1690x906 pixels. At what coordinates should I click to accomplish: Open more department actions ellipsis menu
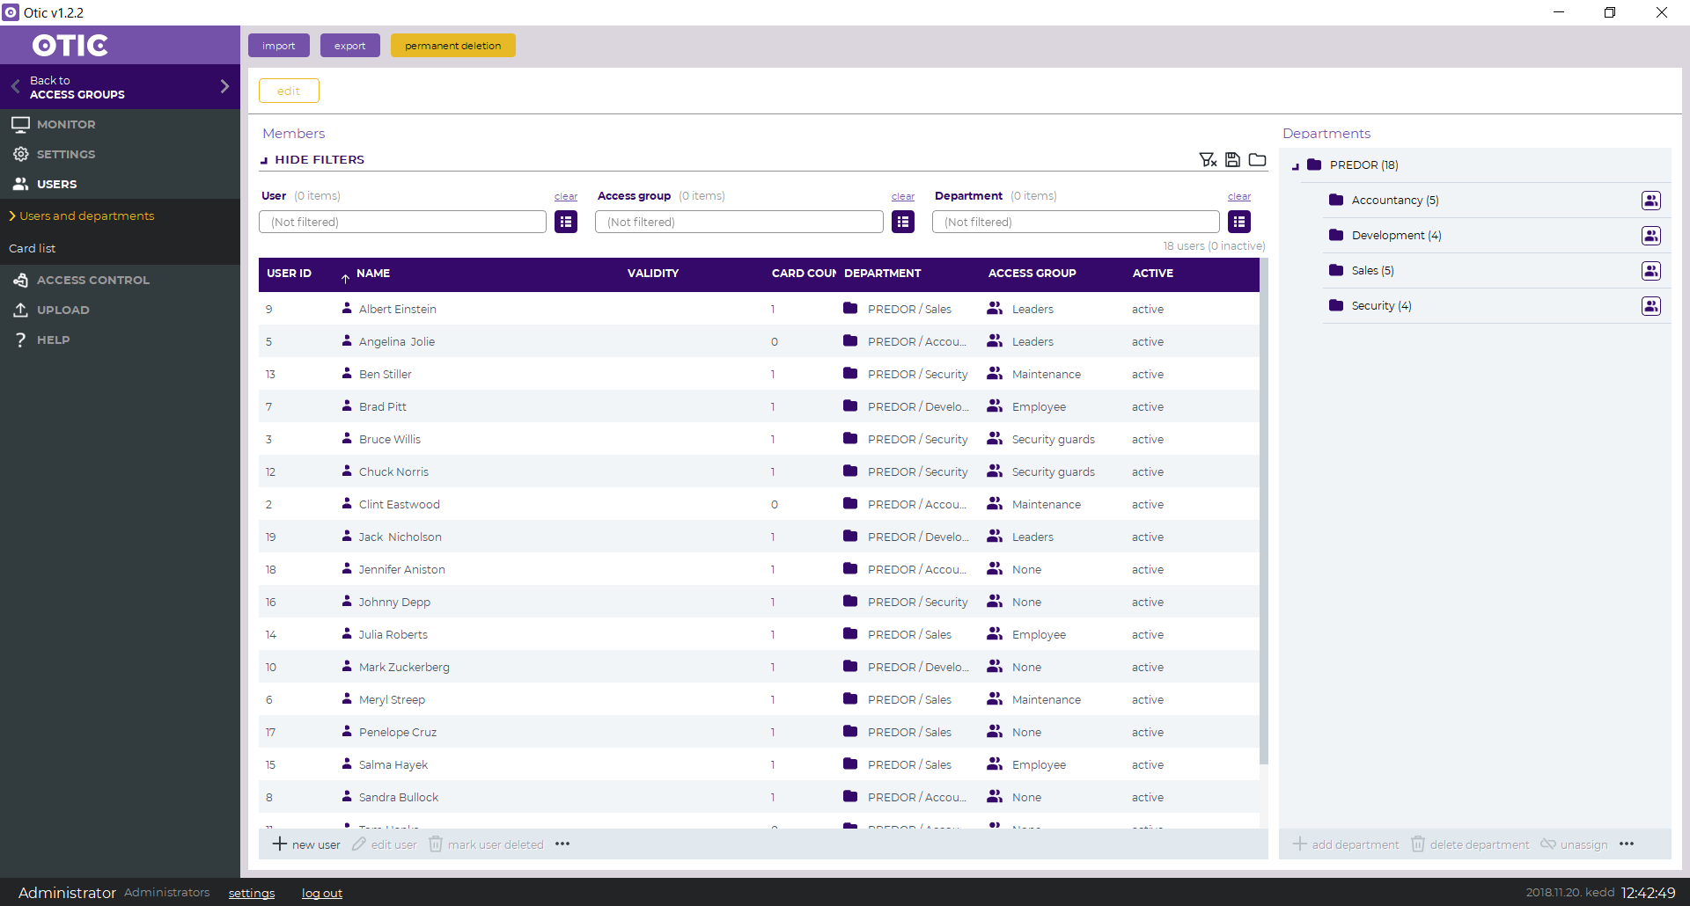[x=1627, y=844]
